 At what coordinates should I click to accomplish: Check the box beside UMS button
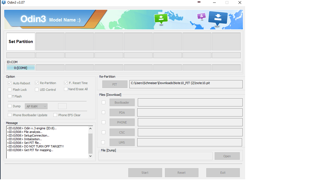103,142
